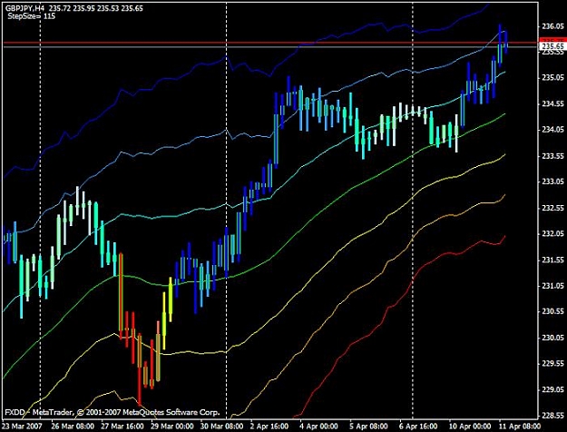Click the 230.05 price axis label
Viewport: 567px width, 432px height.
tap(552, 338)
